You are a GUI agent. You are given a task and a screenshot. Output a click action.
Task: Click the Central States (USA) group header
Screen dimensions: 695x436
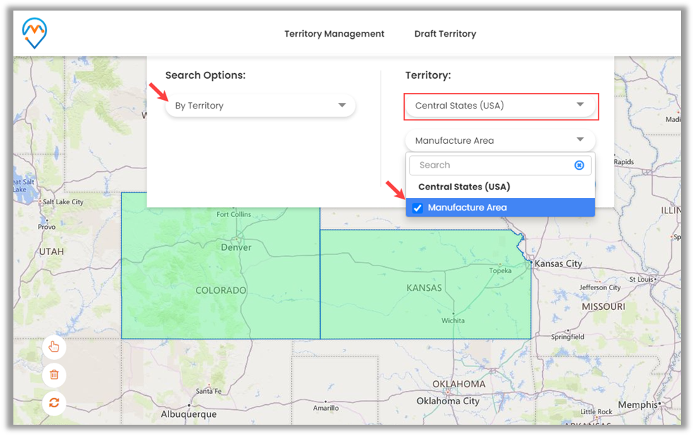pos(464,187)
